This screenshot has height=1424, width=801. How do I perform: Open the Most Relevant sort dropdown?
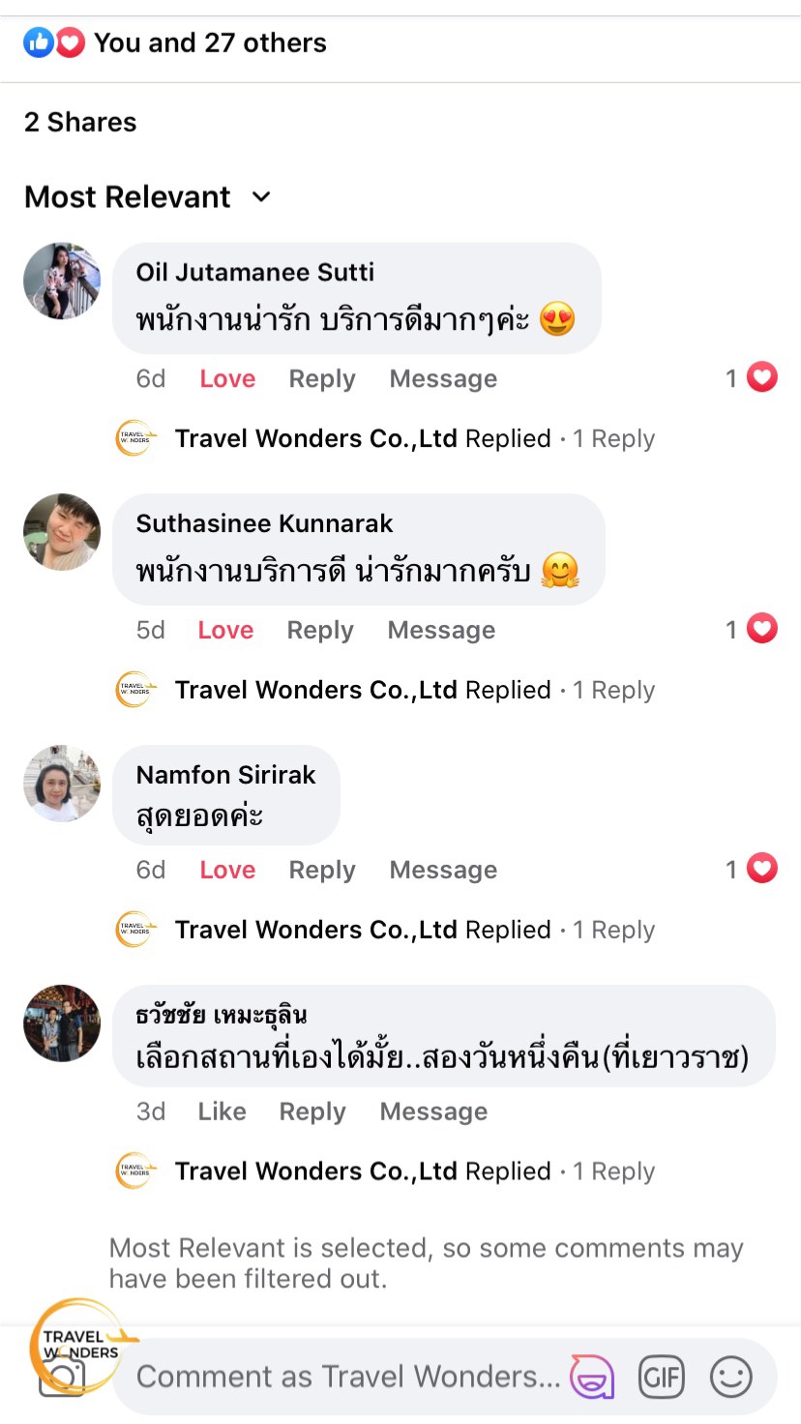pos(148,197)
